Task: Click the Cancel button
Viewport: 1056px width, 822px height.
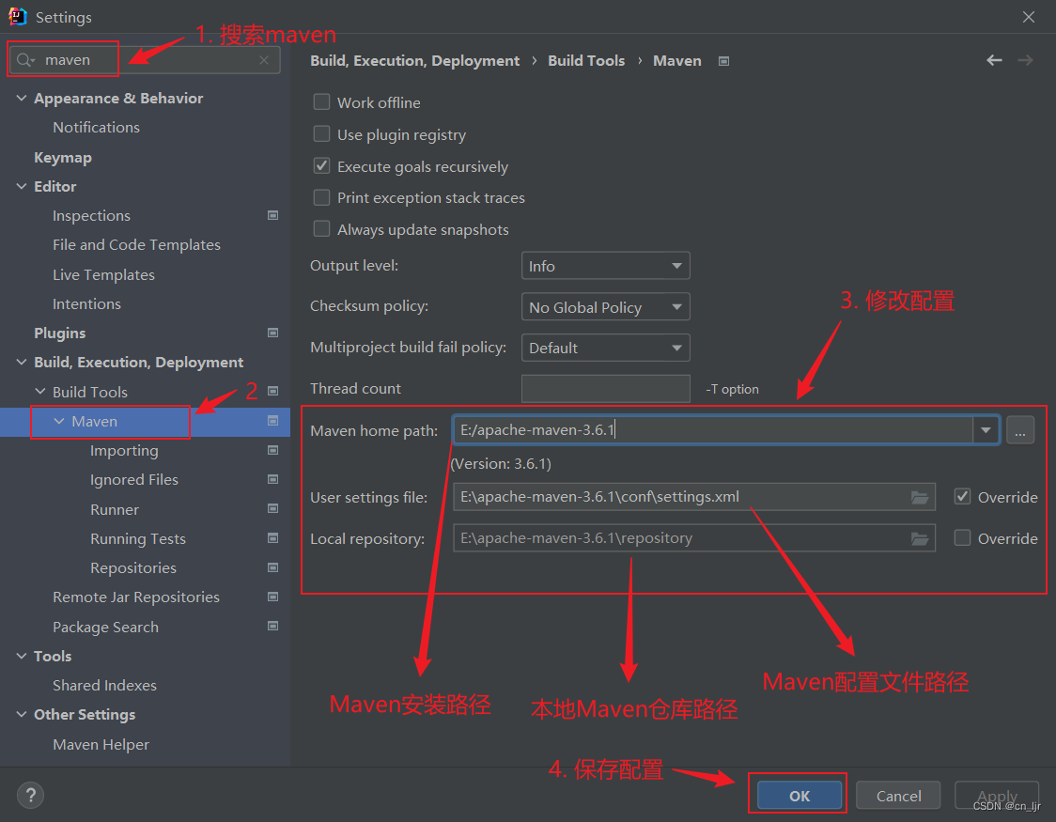Action: [898, 796]
